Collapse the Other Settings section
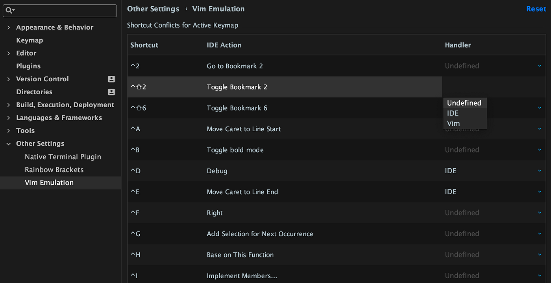The height and width of the screenshot is (283, 551). point(9,144)
